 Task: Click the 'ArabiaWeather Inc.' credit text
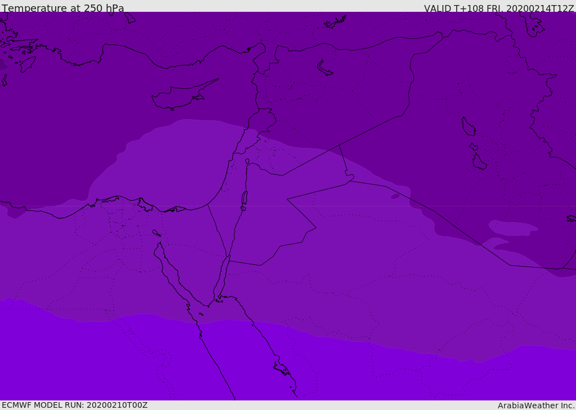click(x=536, y=406)
